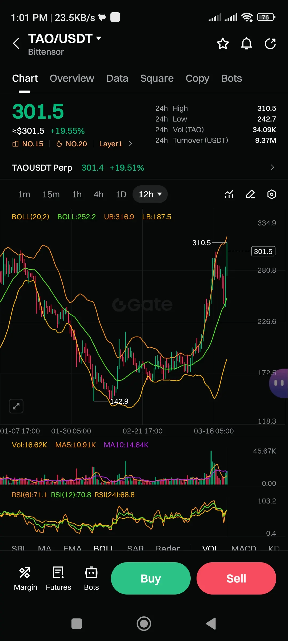Tap the NO.20 hot rank tag
This screenshot has height=641, width=288.
pyautogui.click(x=71, y=144)
